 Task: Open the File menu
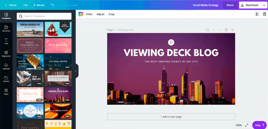coord(25,5)
